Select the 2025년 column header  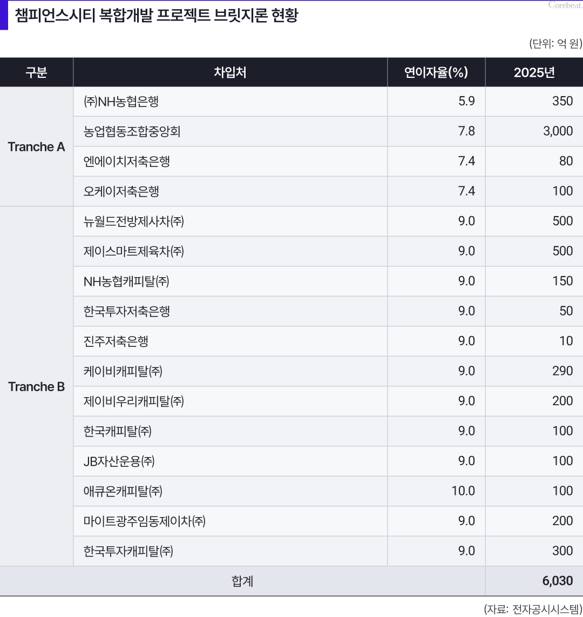pyautogui.click(x=534, y=72)
